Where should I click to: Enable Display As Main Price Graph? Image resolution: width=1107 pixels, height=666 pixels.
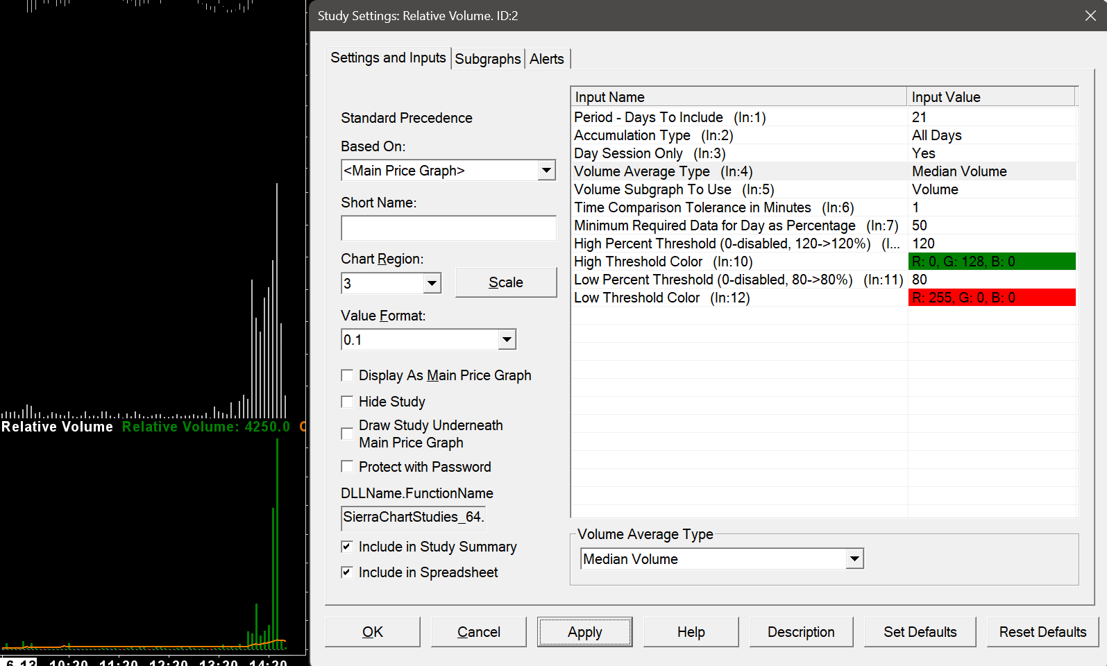[x=347, y=375]
